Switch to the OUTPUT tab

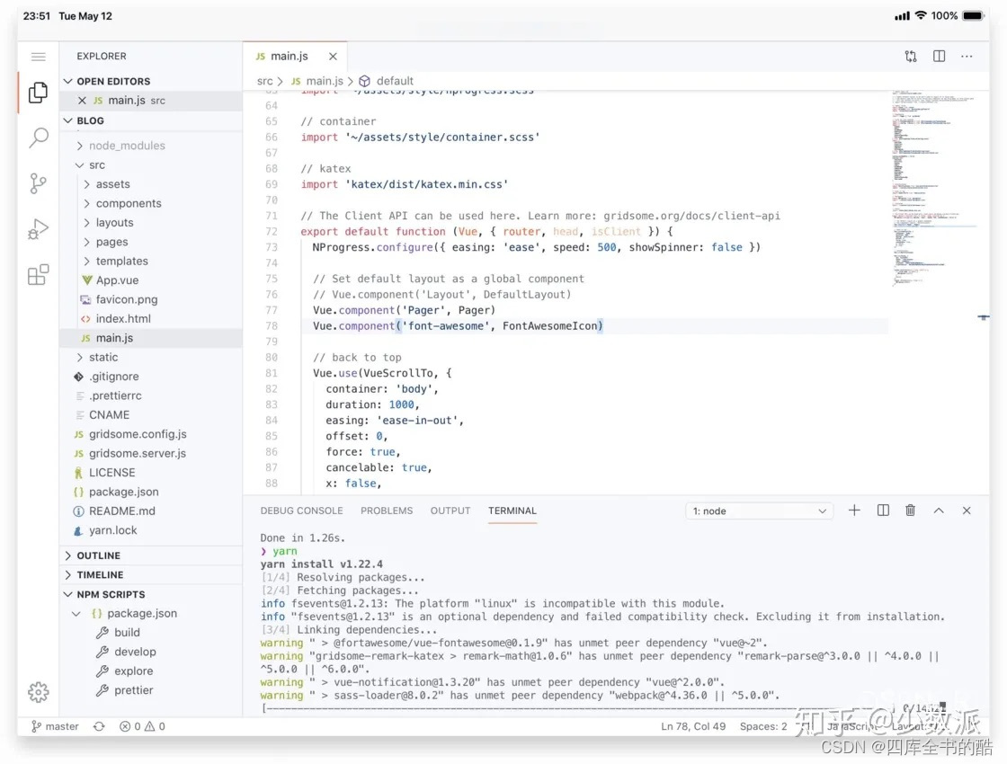pos(450,511)
